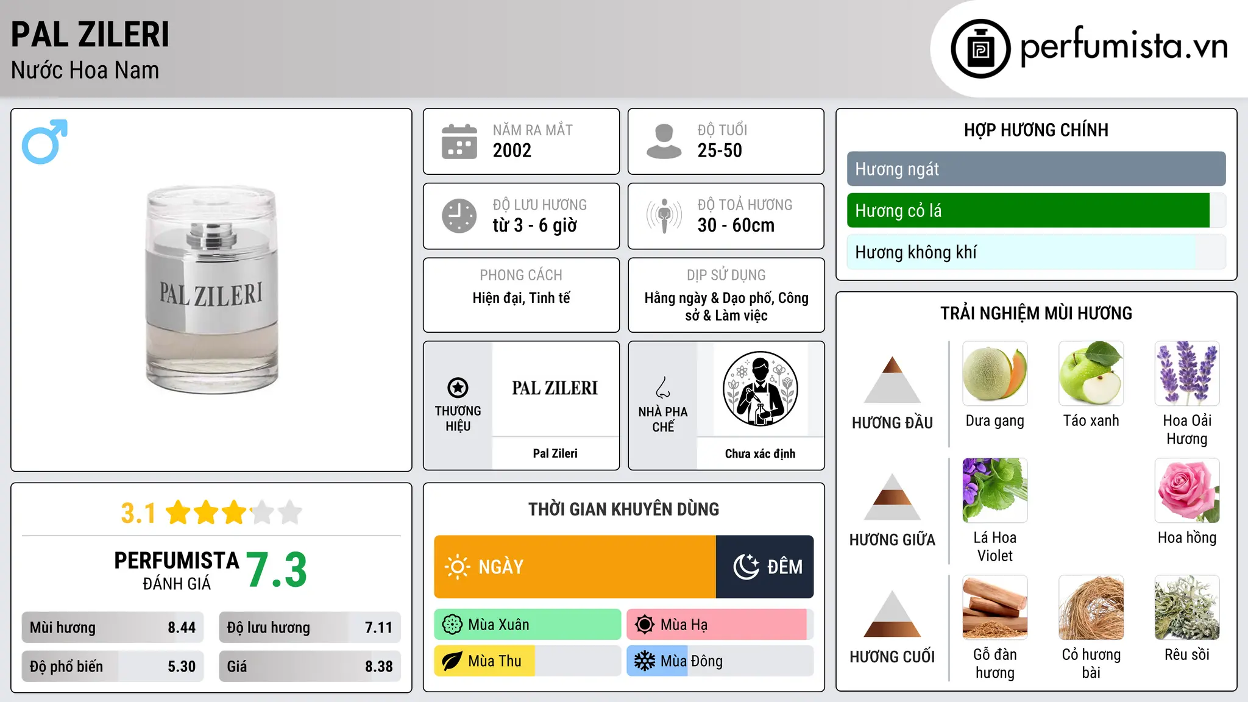This screenshot has width=1248, height=702.
Task: Click the Giá 8.38 score bar
Action: [x=310, y=667]
